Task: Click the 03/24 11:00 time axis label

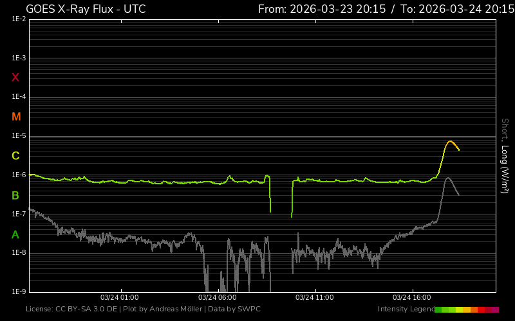Action: click(314, 298)
